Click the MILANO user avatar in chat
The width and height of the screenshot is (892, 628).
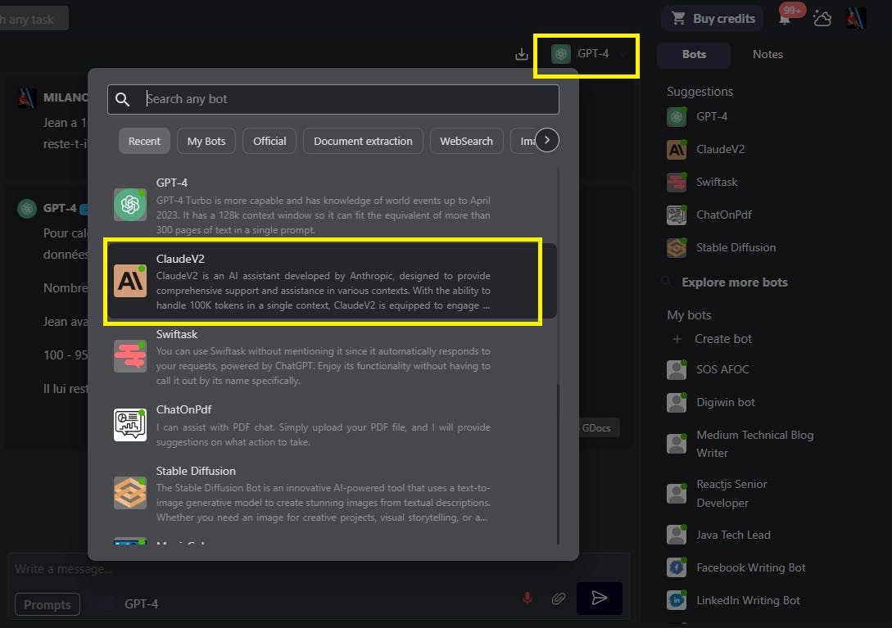pyautogui.click(x=26, y=97)
